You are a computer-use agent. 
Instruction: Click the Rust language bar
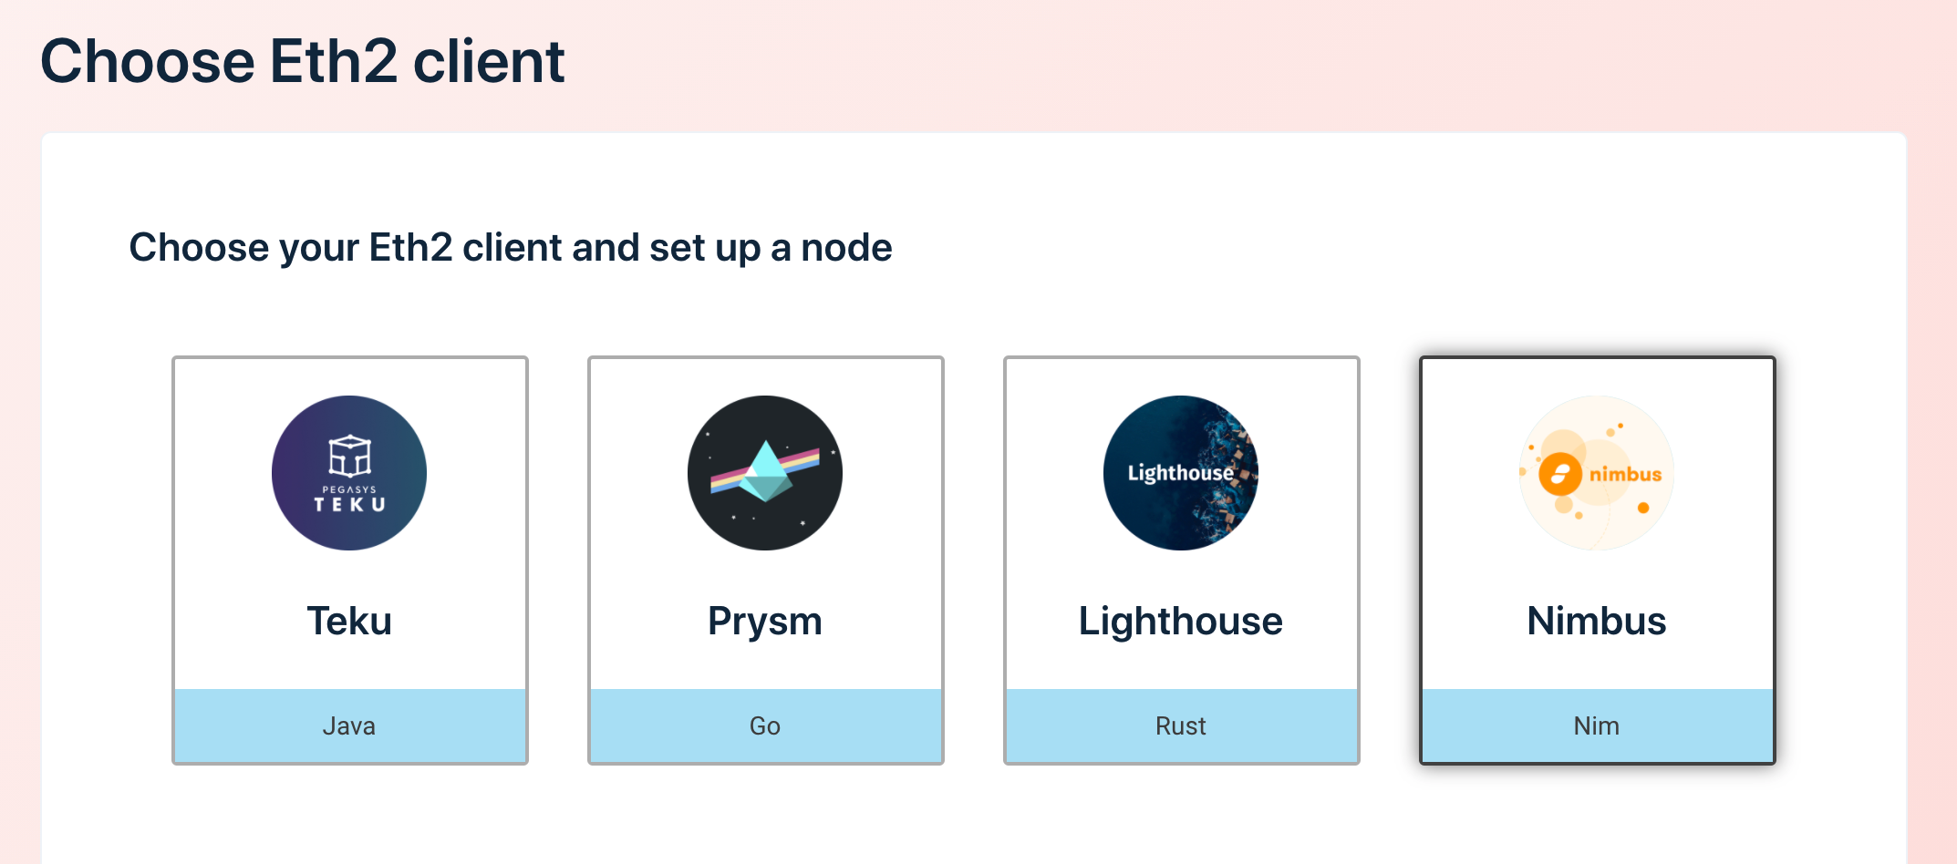pyautogui.click(x=1181, y=725)
